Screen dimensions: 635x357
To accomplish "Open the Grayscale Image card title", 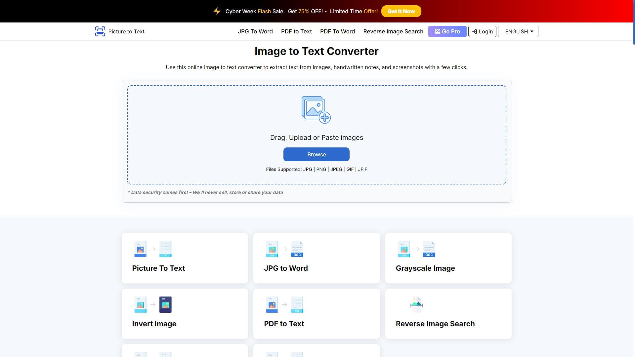I will 425,268.
